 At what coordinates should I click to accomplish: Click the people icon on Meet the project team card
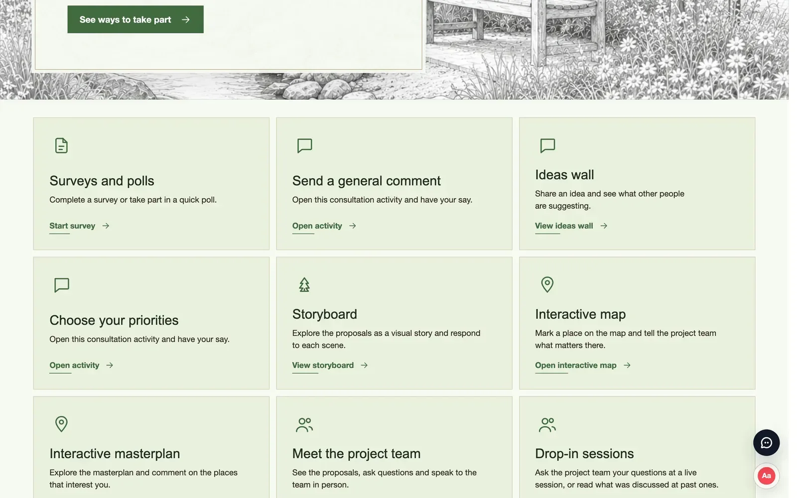304,424
